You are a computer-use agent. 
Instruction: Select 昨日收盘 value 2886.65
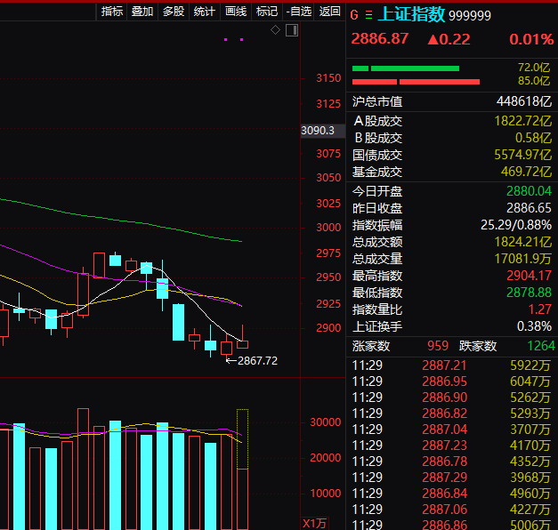pyautogui.click(x=529, y=208)
